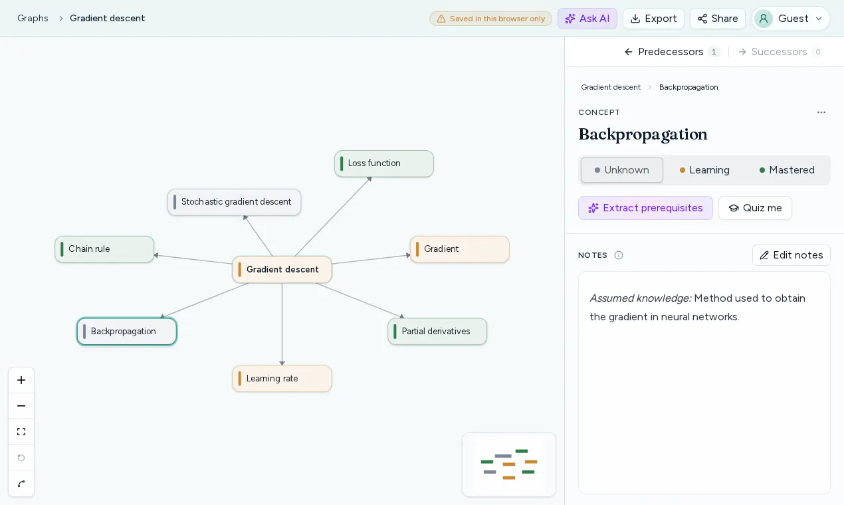
Task: Select the Loss function node
Action: click(384, 163)
